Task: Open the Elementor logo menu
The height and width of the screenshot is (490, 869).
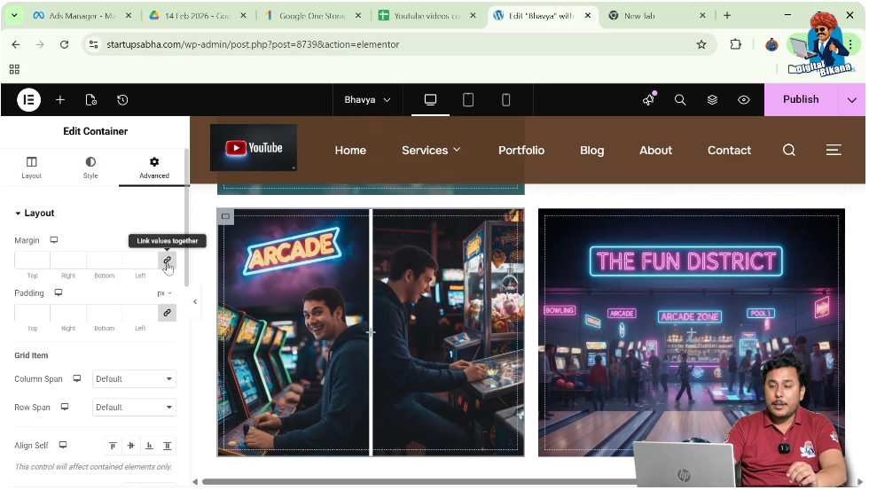Action: (x=28, y=100)
